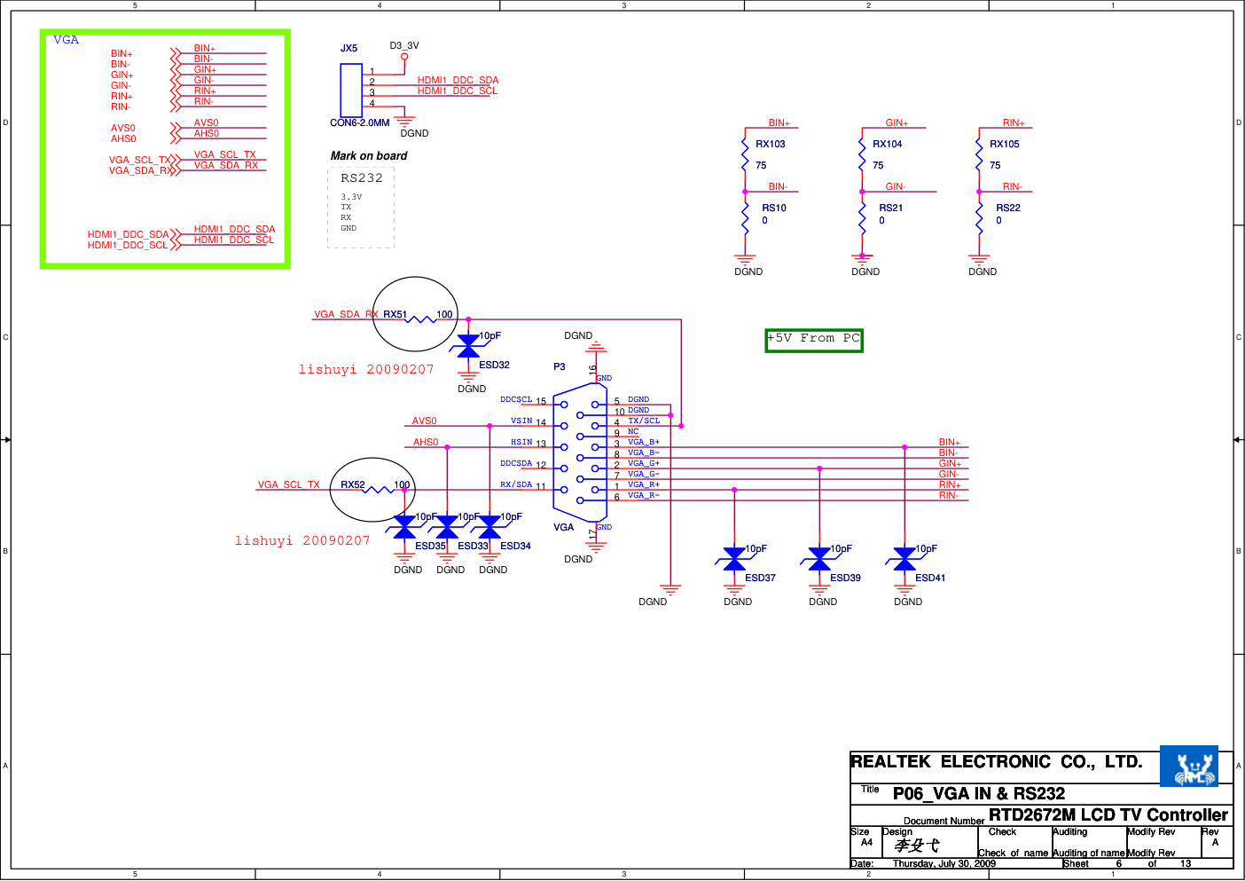Click ground symbol above P3 pin 16

pos(596,346)
